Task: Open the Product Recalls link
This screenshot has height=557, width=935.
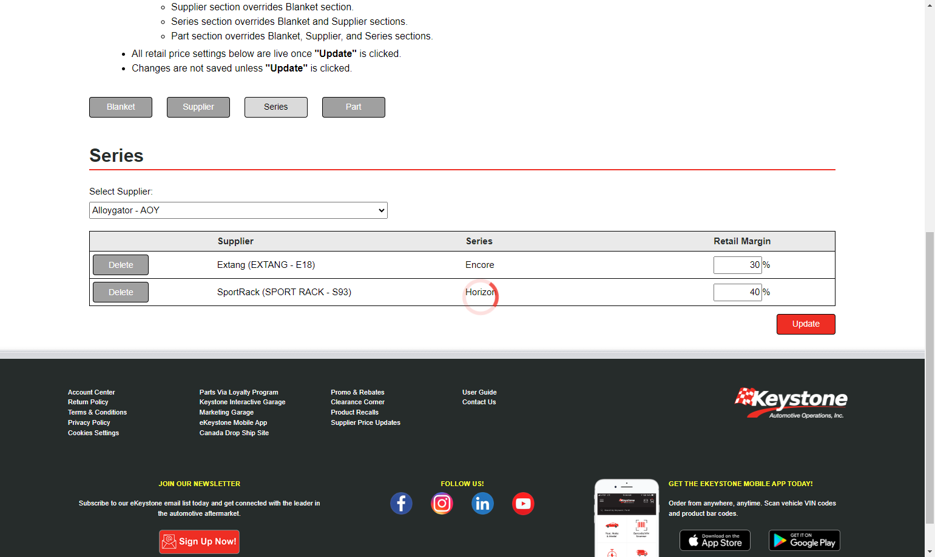Action: click(x=355, y=413)
